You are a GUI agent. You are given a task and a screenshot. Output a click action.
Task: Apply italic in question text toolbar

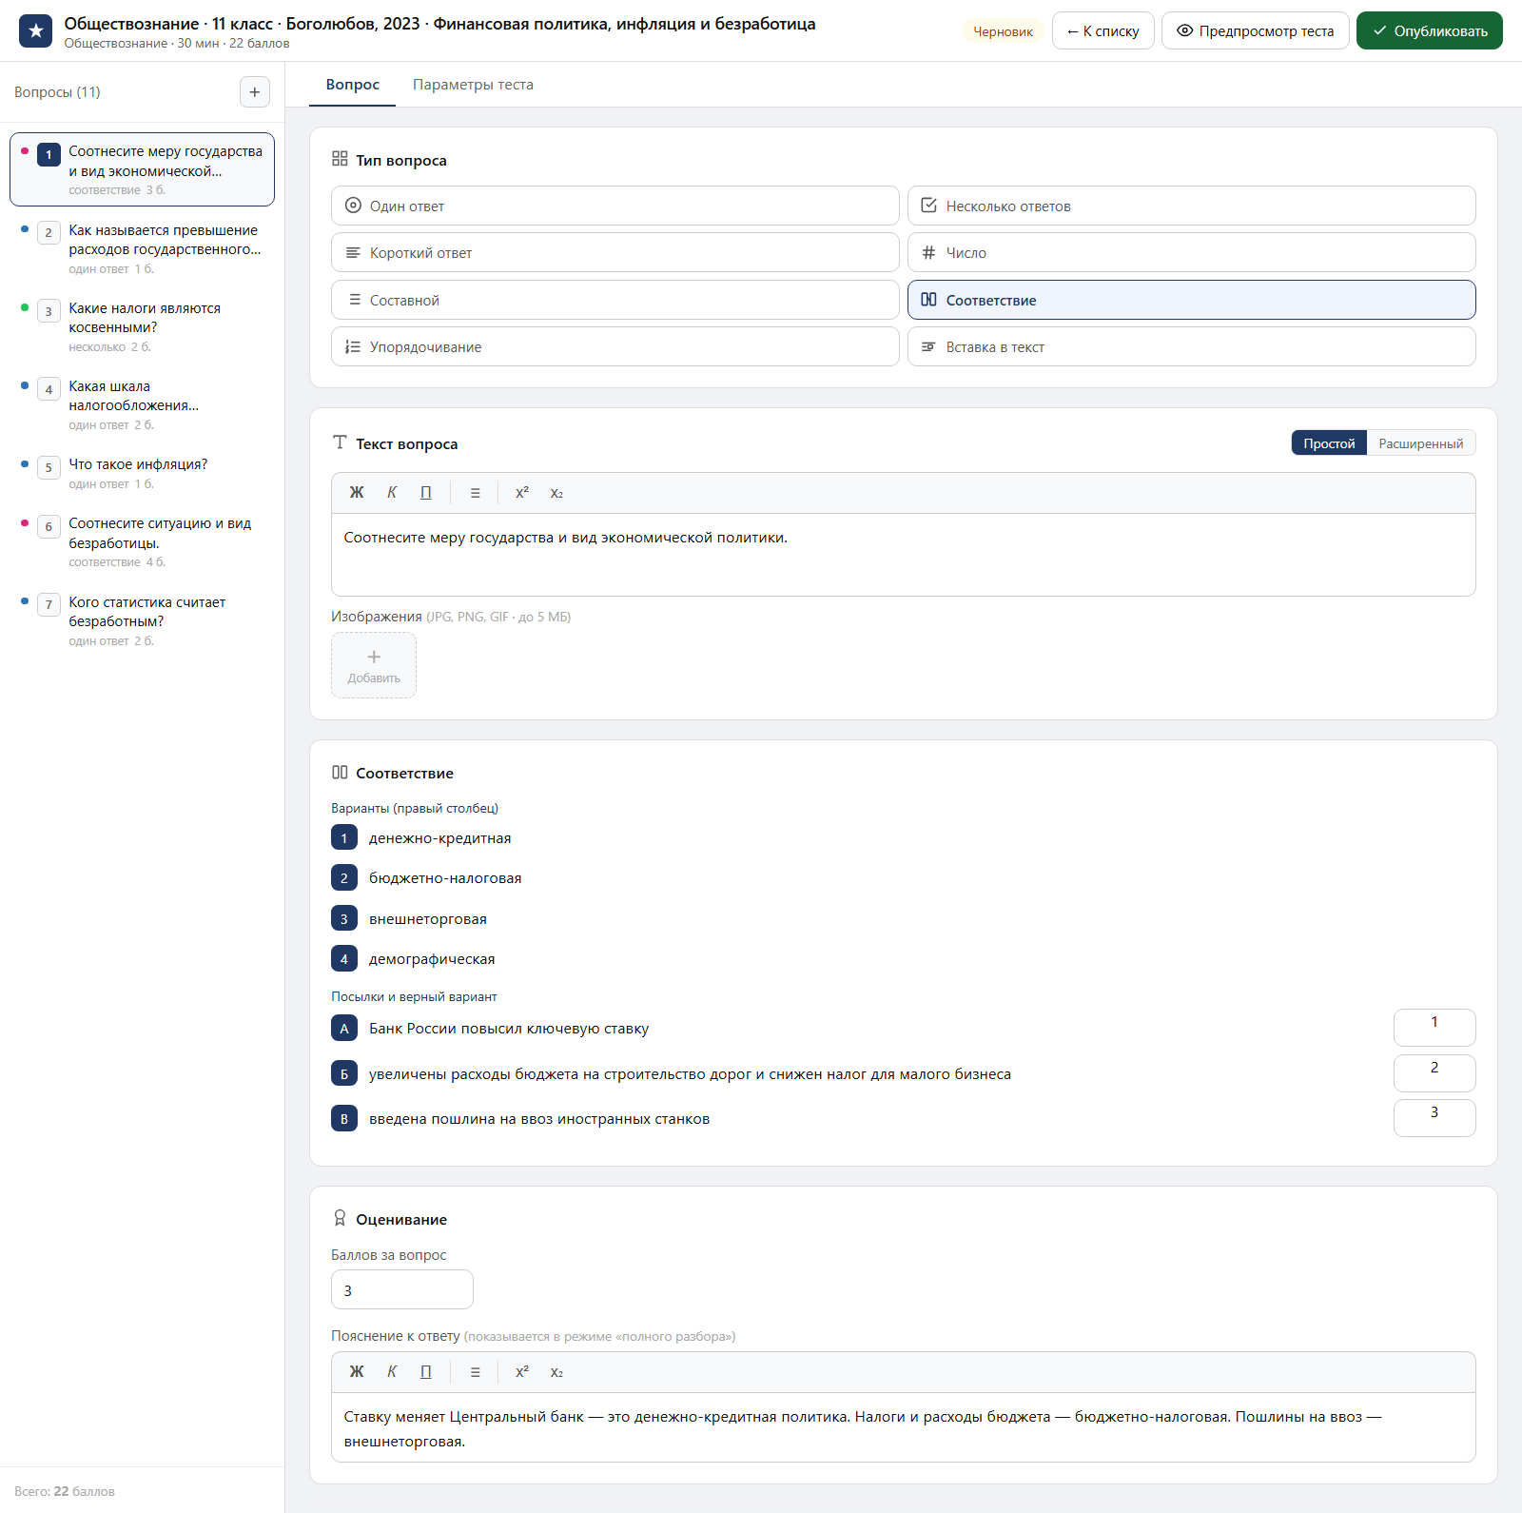[x=392, y=493]
